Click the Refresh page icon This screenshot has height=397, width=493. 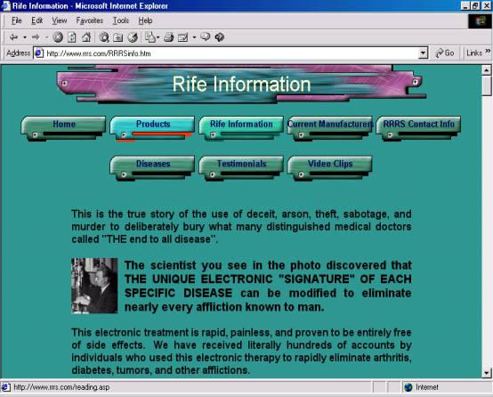click(x=72, y=37)
